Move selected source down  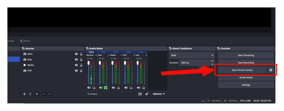click(49, 94)
